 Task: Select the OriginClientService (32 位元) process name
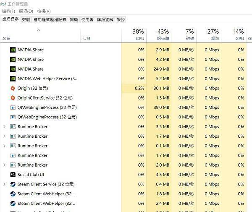point(45,98)
